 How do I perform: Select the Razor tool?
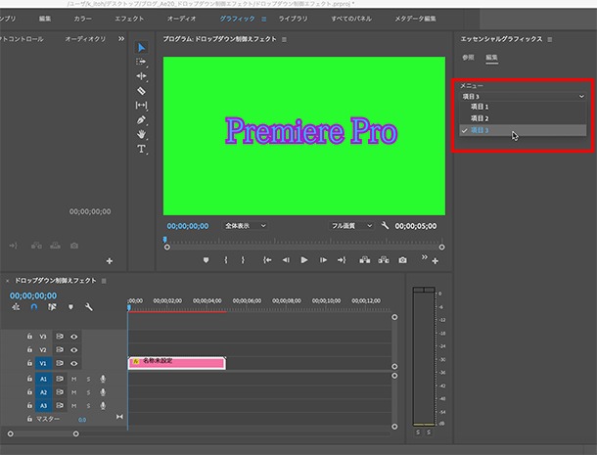tap(141, 91)
